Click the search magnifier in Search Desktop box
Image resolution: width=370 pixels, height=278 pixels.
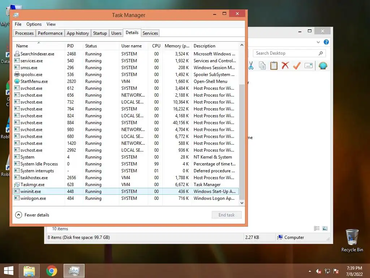[x=320, y=53]
